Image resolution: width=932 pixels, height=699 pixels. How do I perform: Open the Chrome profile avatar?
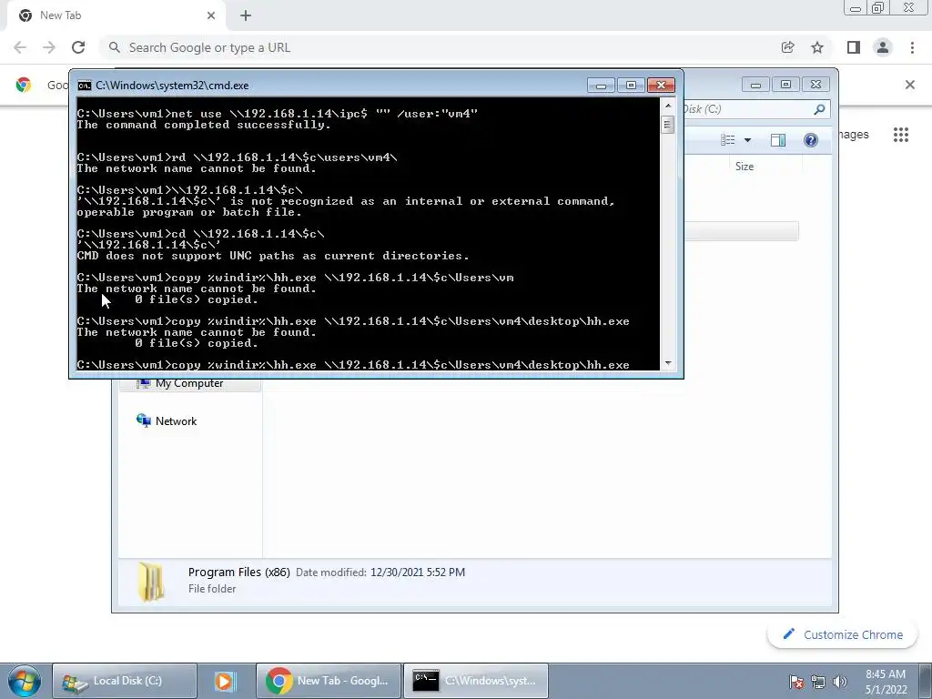(883, 47)
